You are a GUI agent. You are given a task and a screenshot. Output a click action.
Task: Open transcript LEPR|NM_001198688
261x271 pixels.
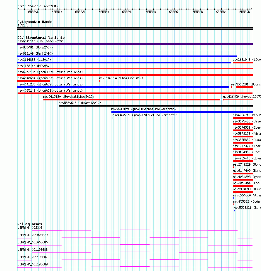[x=33, y=250]
